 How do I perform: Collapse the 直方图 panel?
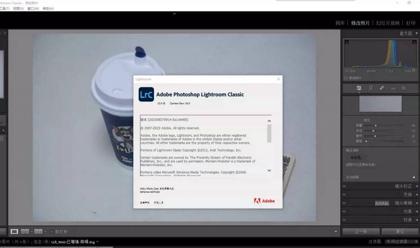(x=417, y=34)
